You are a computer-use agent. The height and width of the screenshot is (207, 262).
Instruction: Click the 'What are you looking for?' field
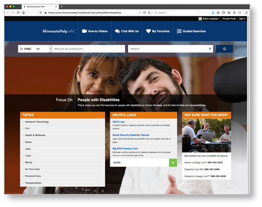pos(88,49)
